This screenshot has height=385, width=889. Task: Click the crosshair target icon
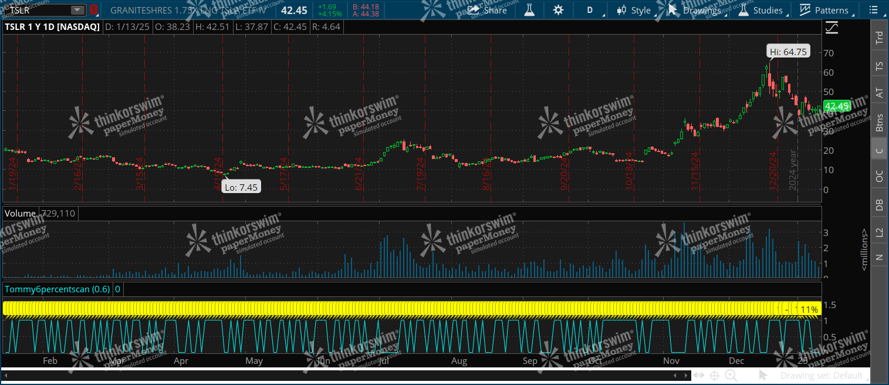pyautogui.click(x=715, y=376)
